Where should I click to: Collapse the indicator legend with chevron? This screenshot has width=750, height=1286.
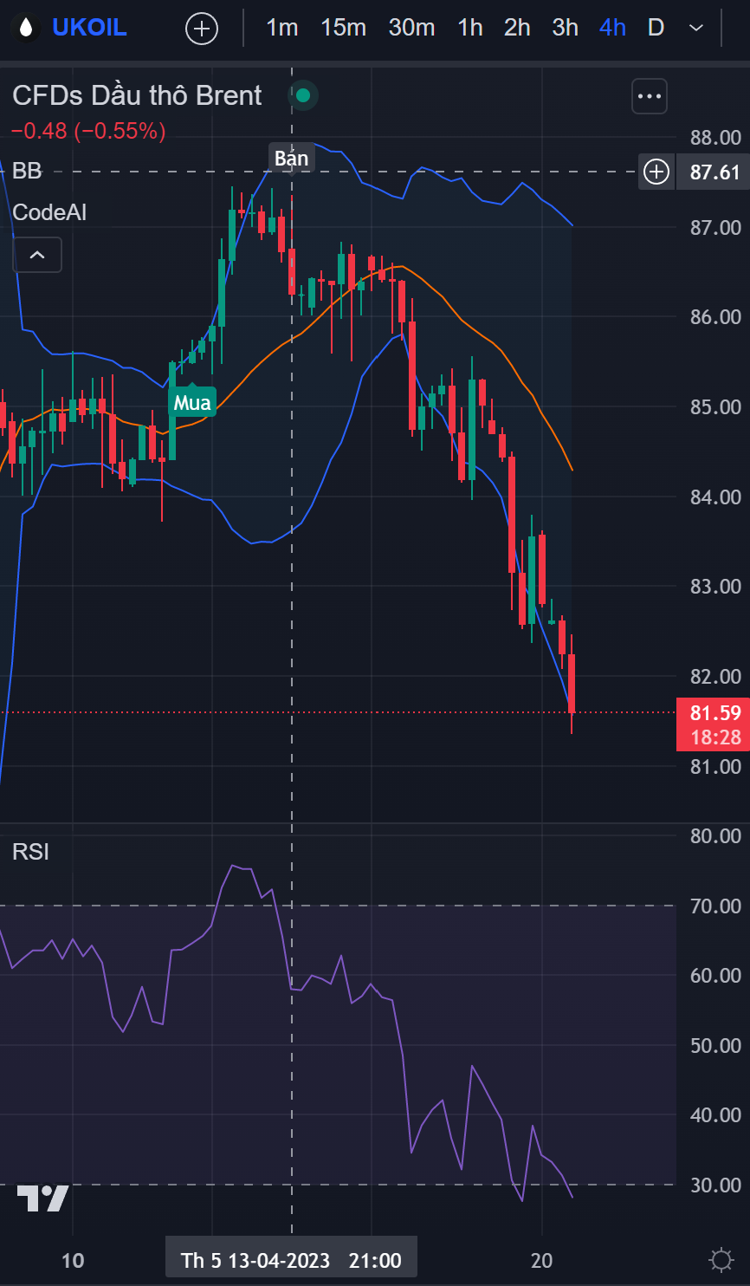pyautogui.click(x=37, y=256)
